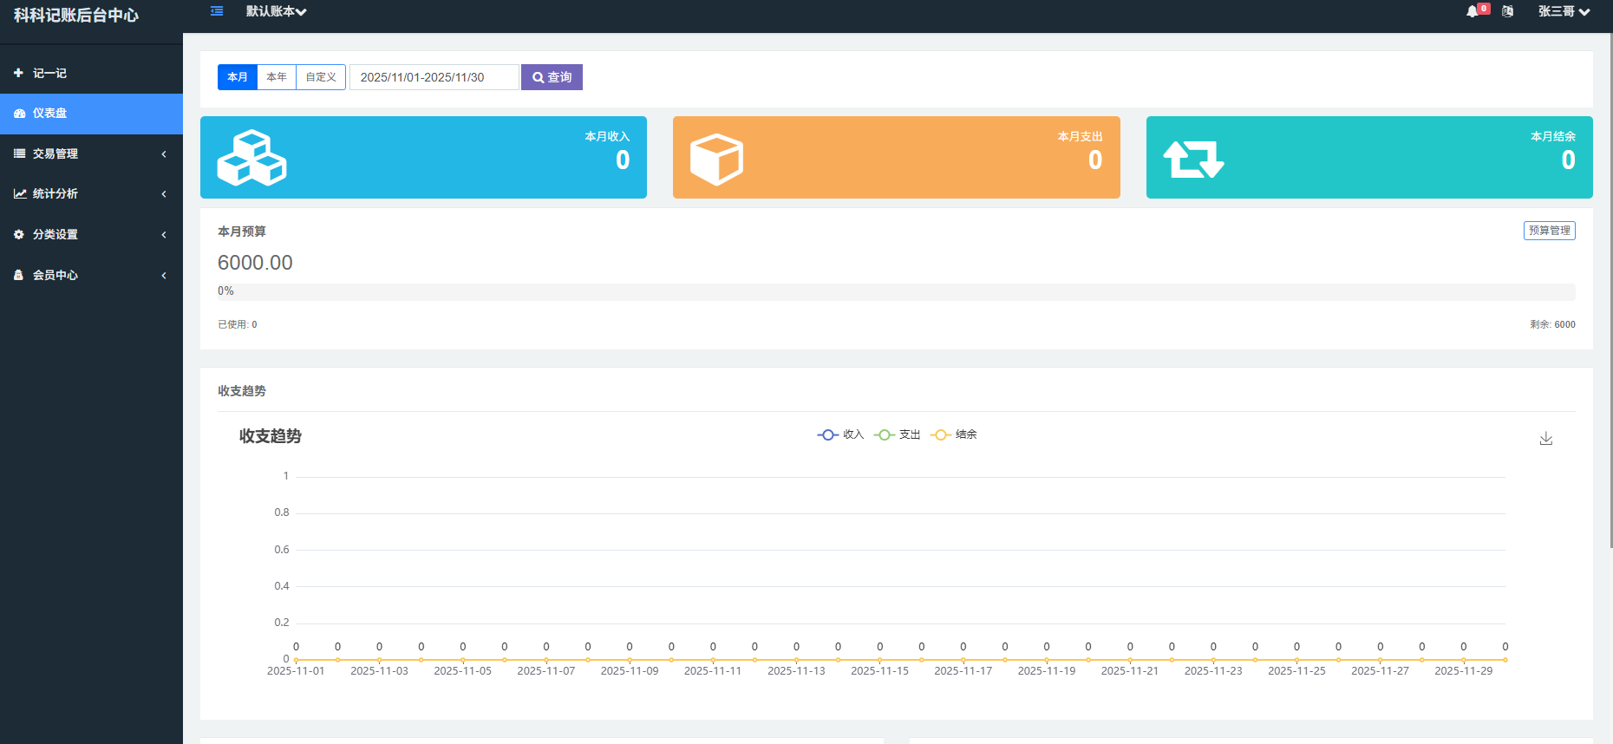Click the plus icon beside 记一记
Screen dimensions: 1613x744
tap(18, 73)
